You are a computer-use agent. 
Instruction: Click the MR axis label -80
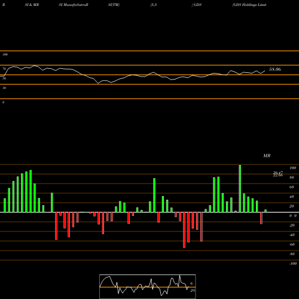(x=292, y=254)
